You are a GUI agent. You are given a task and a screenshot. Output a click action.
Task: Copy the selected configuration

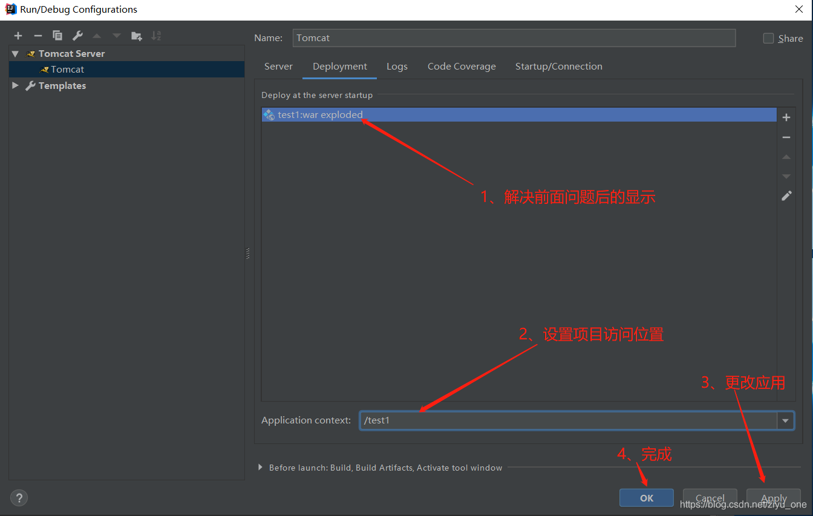[57, 36]
